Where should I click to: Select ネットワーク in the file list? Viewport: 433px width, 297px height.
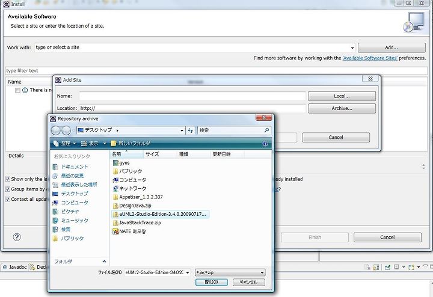click(x=129, y=189)
